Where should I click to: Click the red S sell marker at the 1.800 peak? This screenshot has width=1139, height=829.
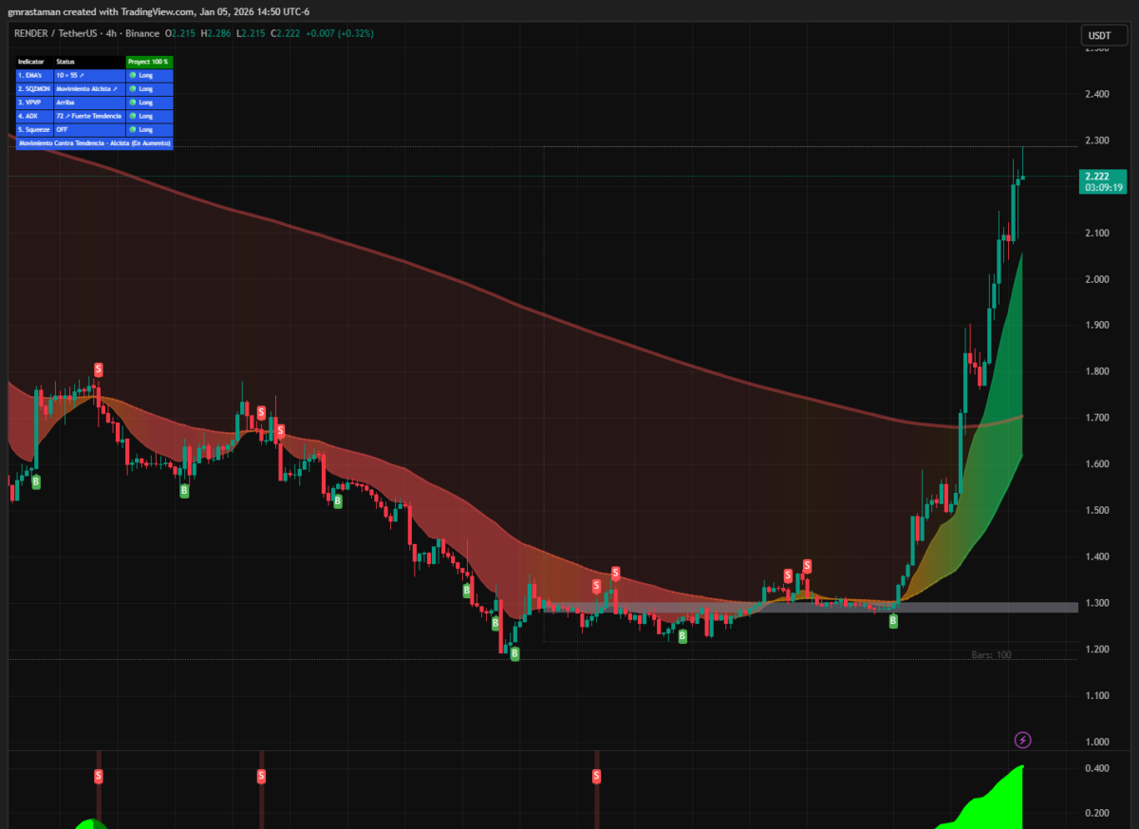click(x=99, y=370)
